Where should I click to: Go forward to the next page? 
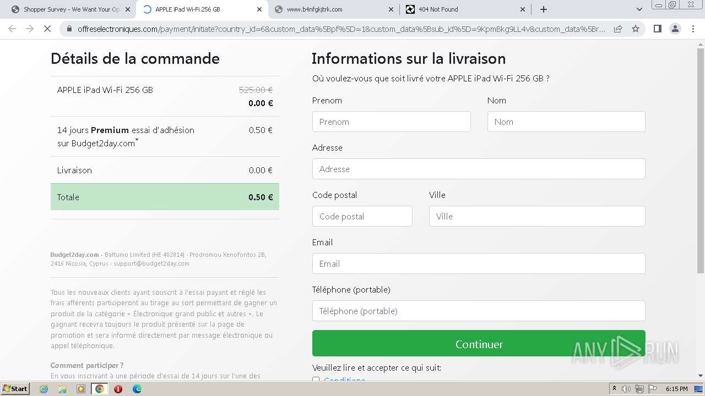(30, 29)
